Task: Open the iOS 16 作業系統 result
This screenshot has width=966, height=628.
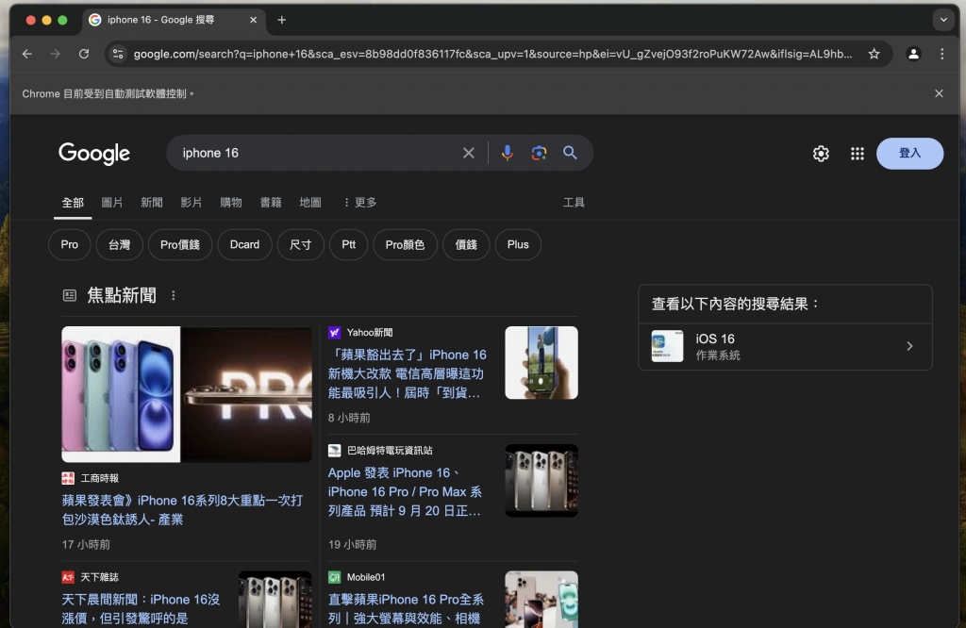Action: [785, 347]
